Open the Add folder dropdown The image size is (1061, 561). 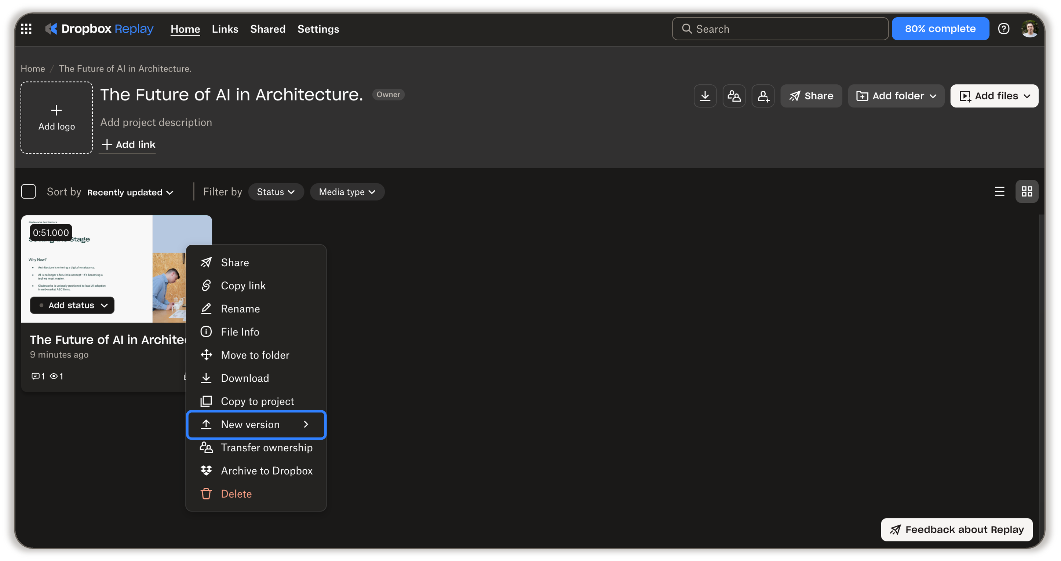896,96
